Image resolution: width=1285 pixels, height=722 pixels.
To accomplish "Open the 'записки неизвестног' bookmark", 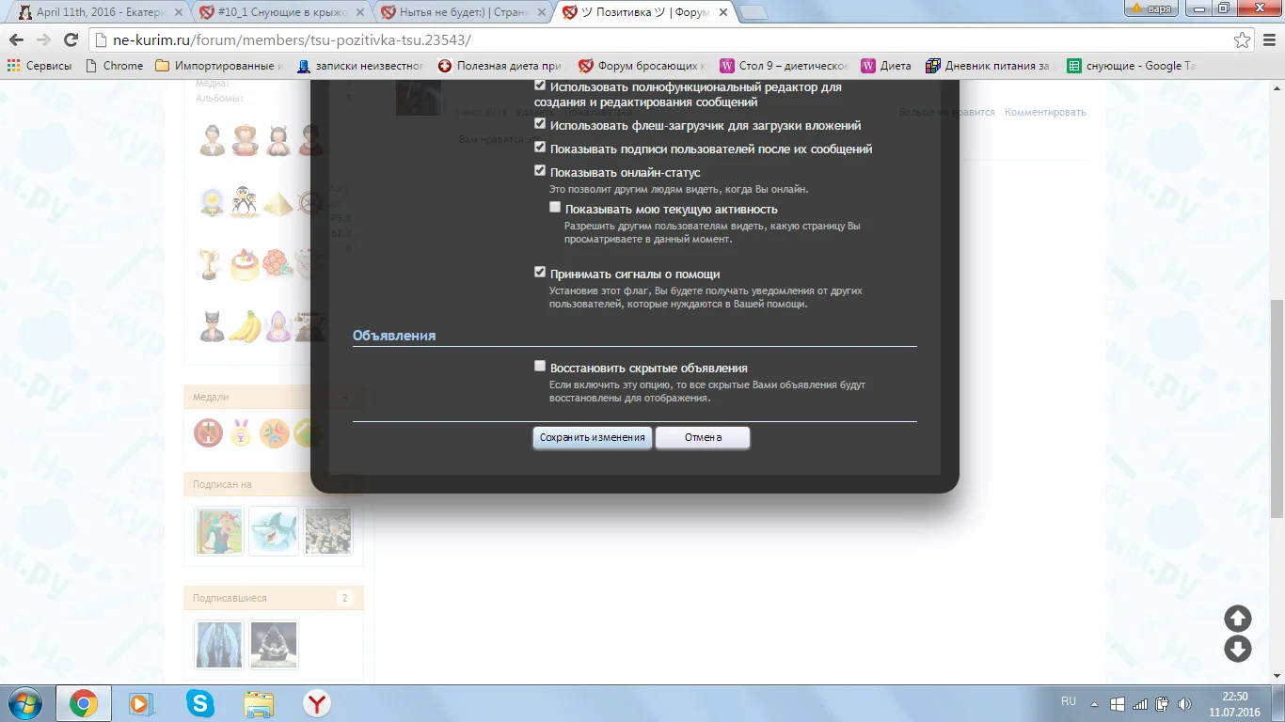I will (x=360, y=66).
